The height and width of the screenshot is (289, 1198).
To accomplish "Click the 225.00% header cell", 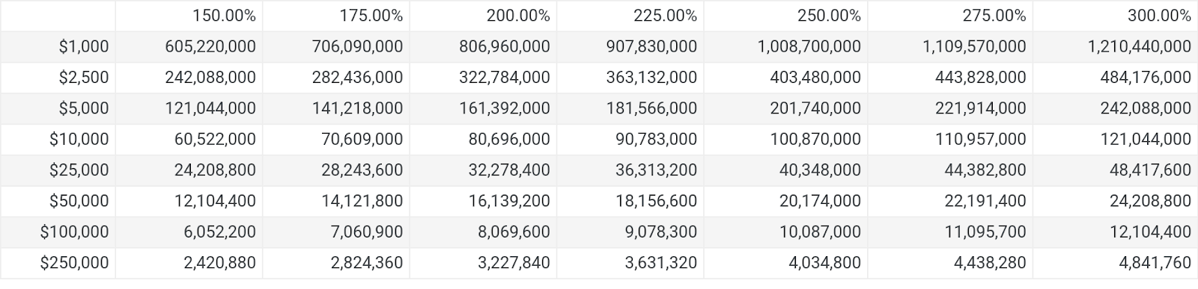I will click(x=630, y=16).
